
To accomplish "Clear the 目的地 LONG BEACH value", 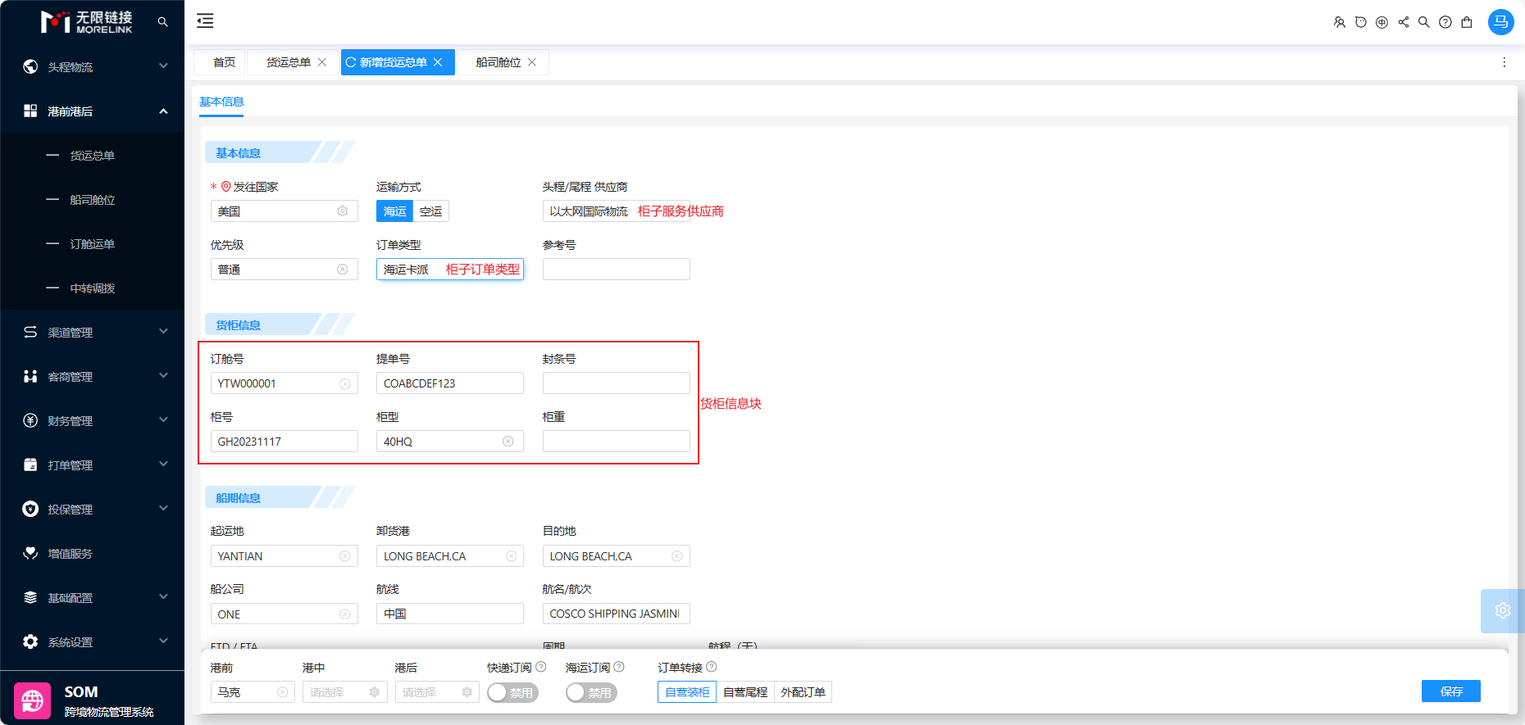I will click(677, 556).
